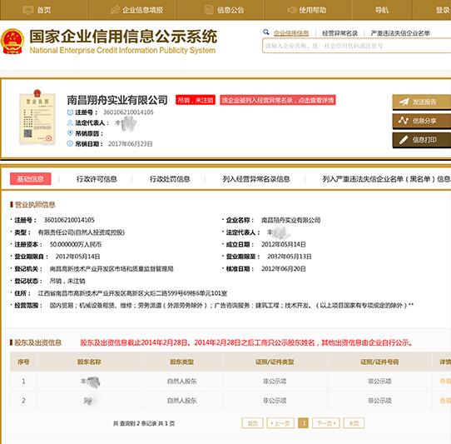Click the search magnifier icon
The image size is (451, 444).
(x=266, y=32)
